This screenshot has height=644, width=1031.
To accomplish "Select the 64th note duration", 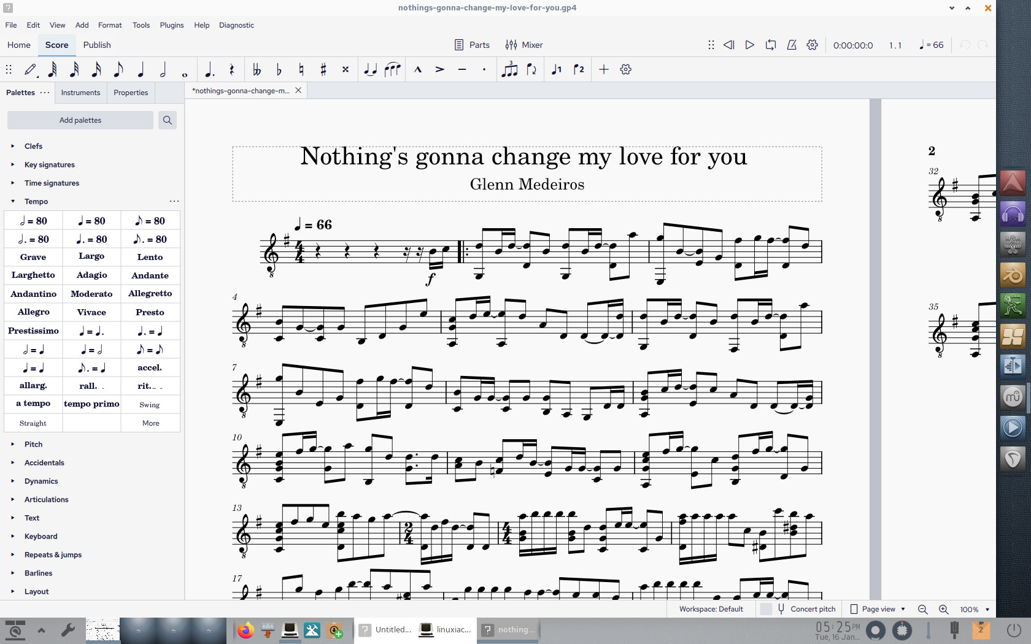I will coord(53,69).
